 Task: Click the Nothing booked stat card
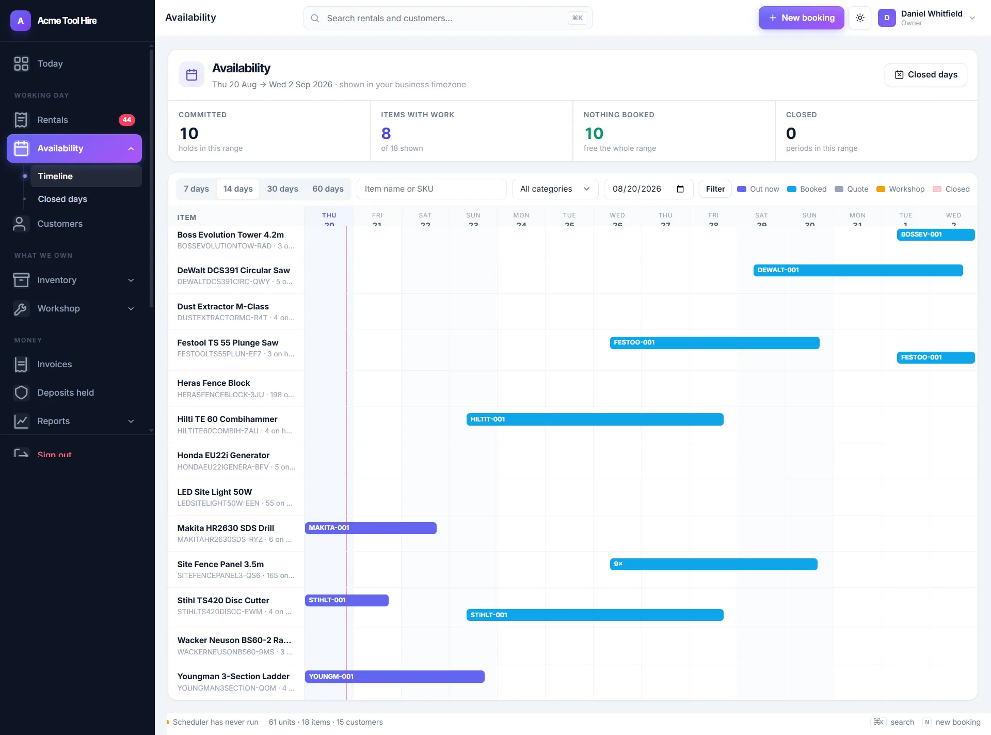coord(674,131)
